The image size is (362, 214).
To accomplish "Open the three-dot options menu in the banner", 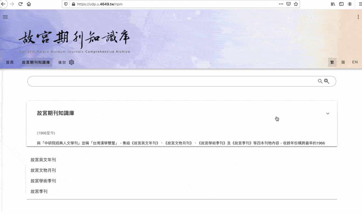I will tap(358, 17).
